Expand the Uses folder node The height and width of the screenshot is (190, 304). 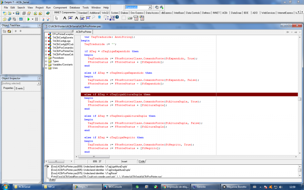tap(46, 68)
